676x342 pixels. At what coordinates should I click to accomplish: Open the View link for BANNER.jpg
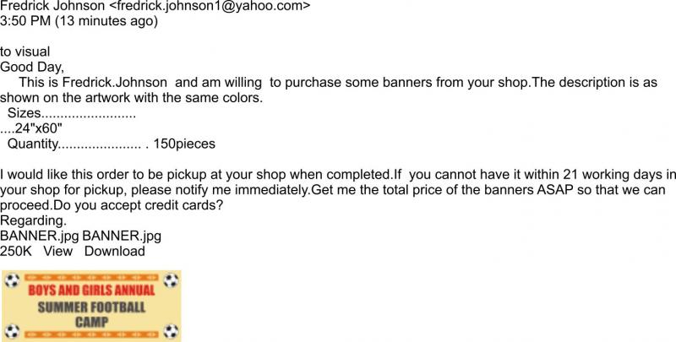tap(57, 251)
